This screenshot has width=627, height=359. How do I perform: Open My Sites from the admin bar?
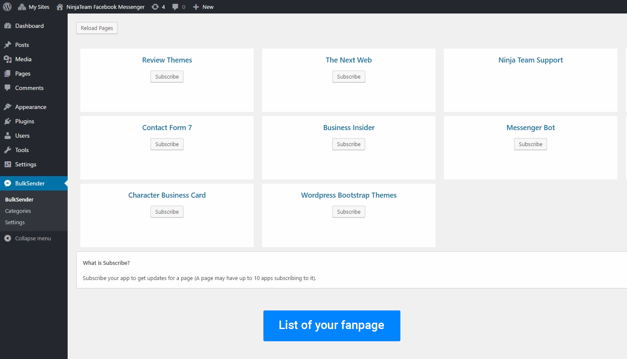click(33, 6)
